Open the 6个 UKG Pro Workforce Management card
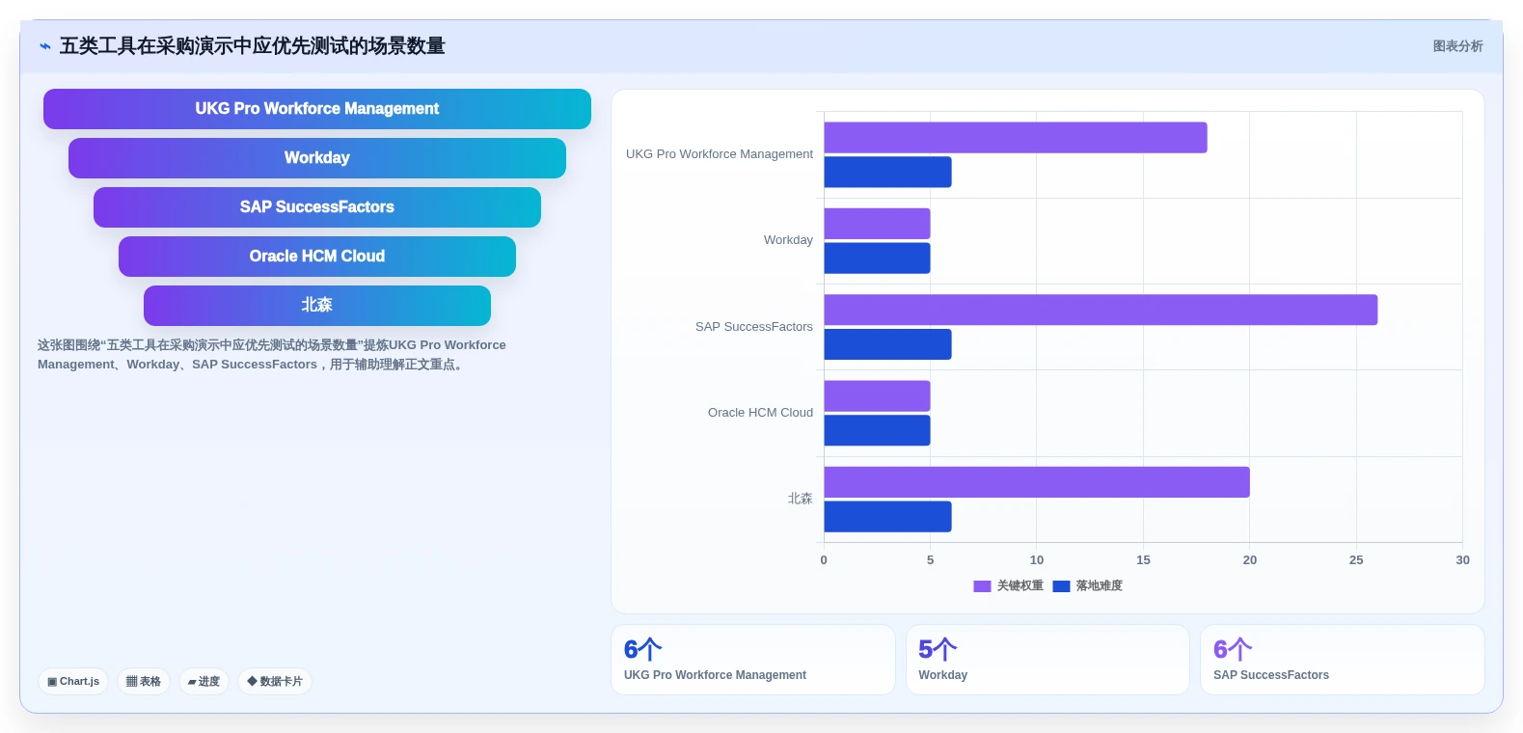This screenshot has height=733, width=1523. (753, 660)
